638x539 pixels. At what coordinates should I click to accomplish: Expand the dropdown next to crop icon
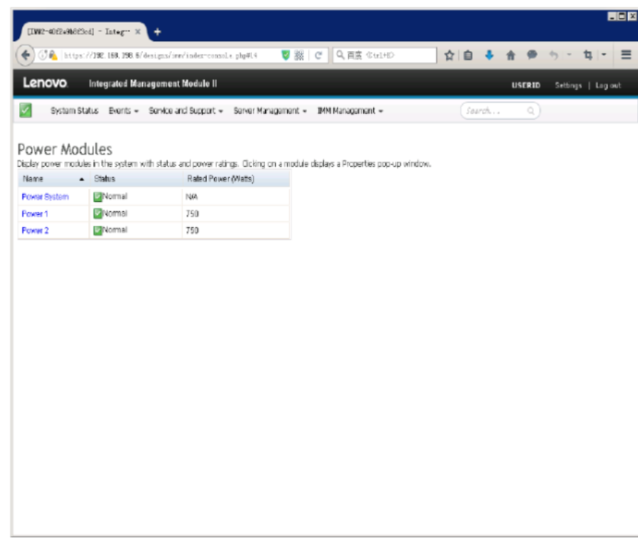pos(604,54)
